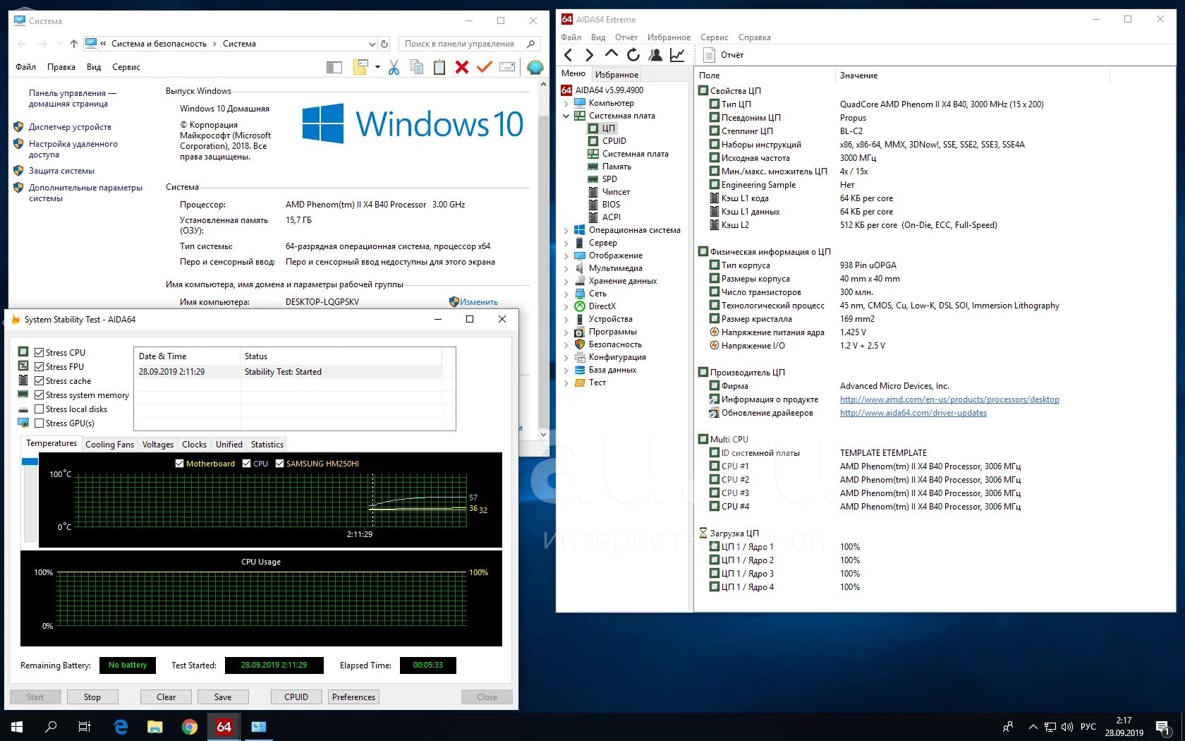Click the copy icon in Система toolbar
This screenshot has height=741, width=1185.
pos(417,67)
